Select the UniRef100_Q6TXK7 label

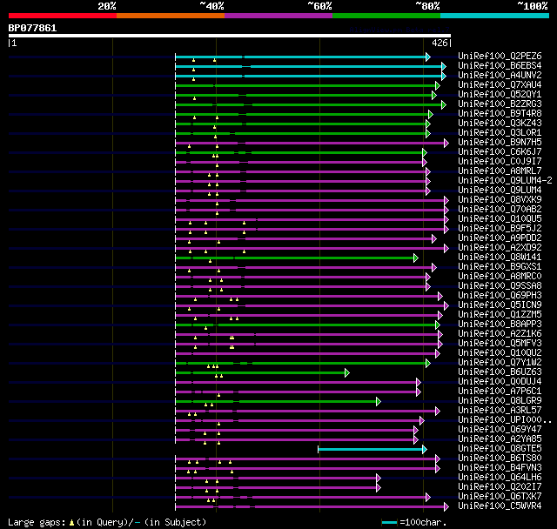[500, 497]
